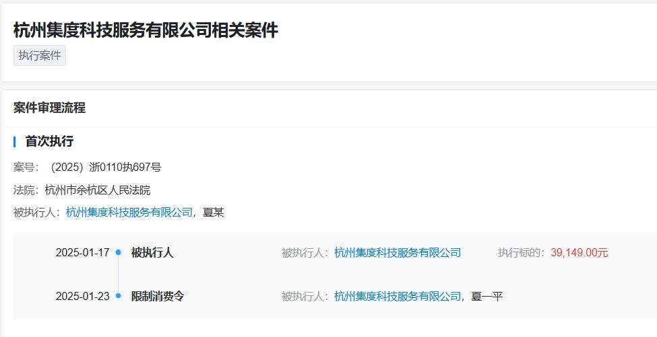Image resolution: width=657 pixels, height=337 pixels.
Task: Click the 首次执行 section heading
Action: (49, 141)
